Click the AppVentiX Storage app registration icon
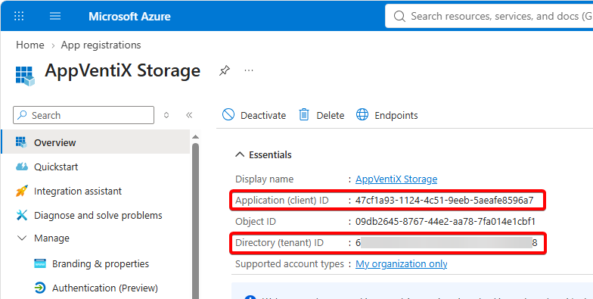The height and width of the screenshot is (299, 593). pos(25,76)
